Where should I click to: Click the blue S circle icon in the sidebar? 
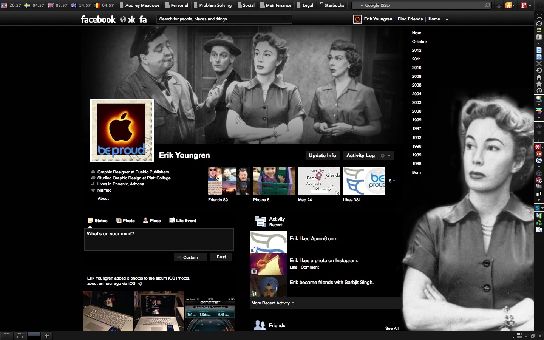(539, 161)
